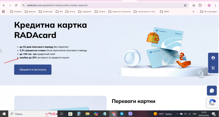The width and height of the screenshot is (219, 117).
Task: Open Task View on the taskbar
Action: point(62,114)
